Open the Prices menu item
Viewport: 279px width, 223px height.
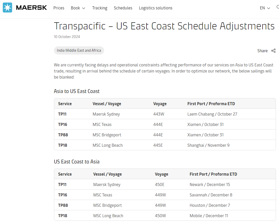[x=59, y=8]
